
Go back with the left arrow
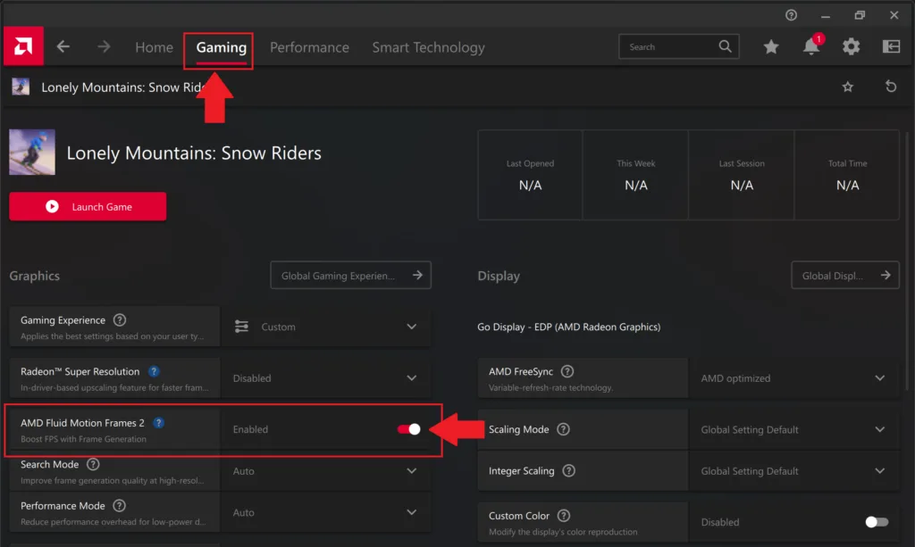click(x=63, y=46)
